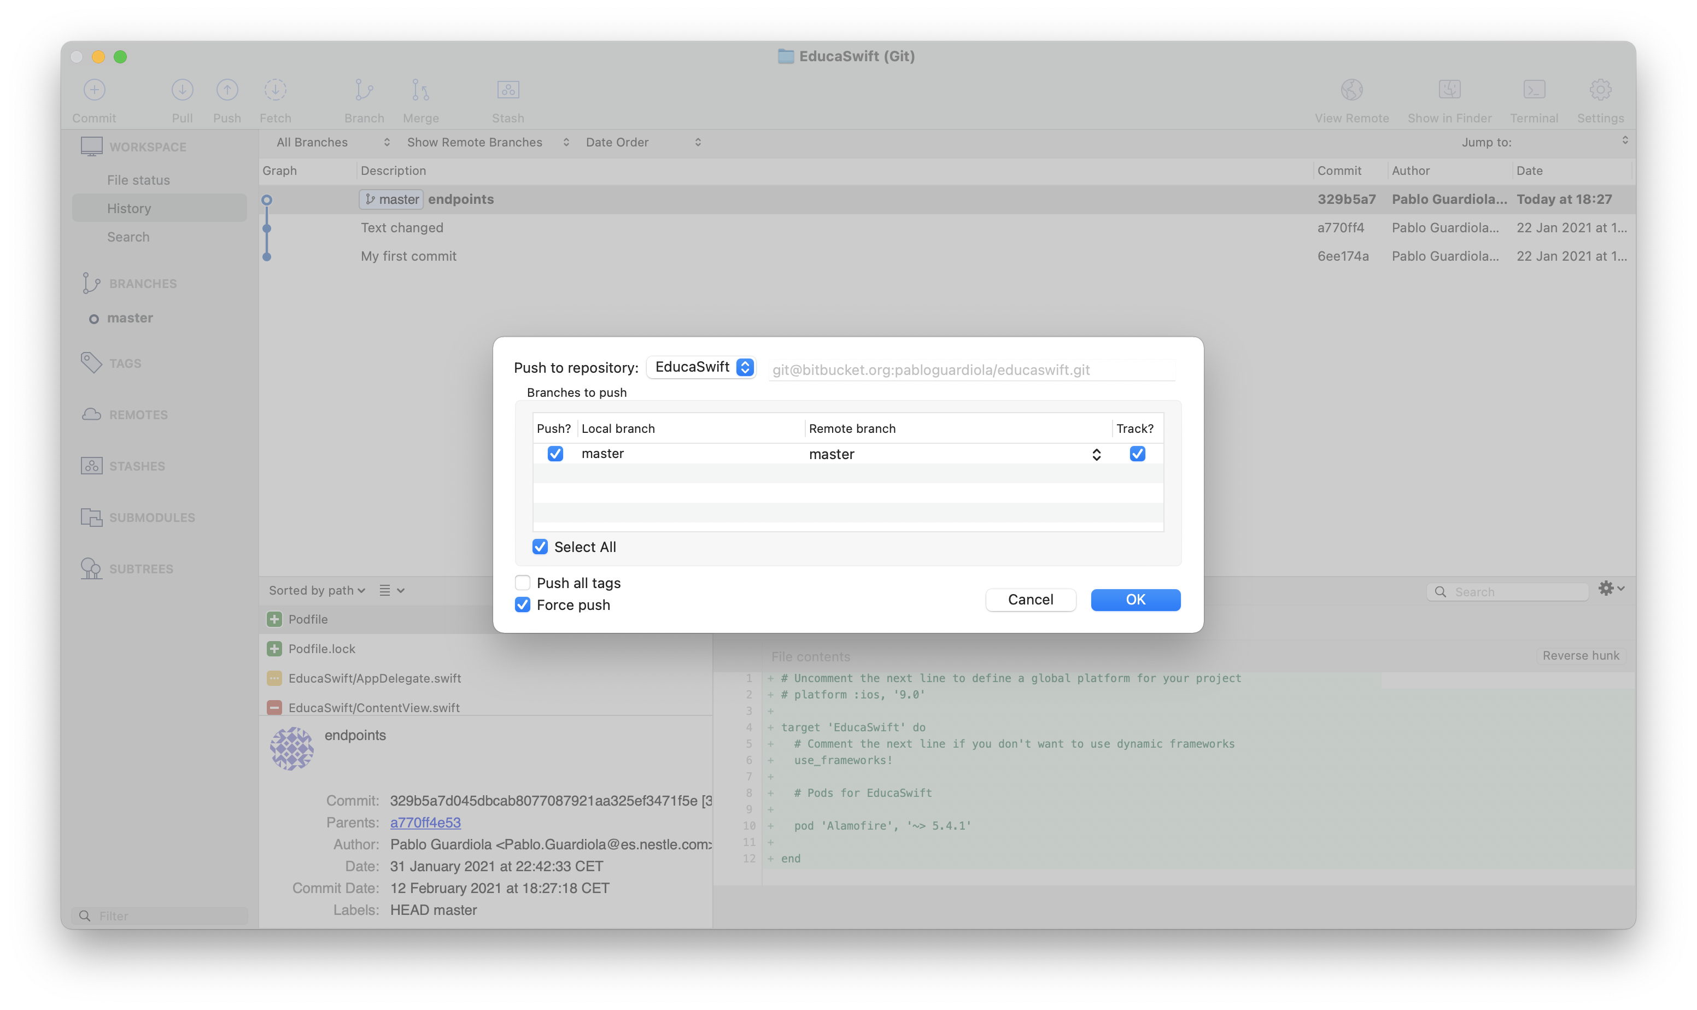Click the Workspace monitor icon

coord(91,146)
